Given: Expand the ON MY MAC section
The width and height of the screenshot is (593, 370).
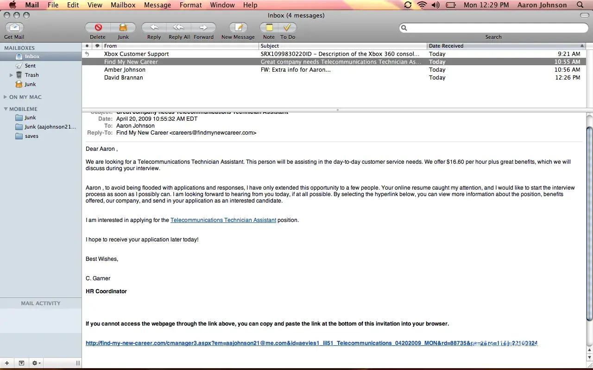Looking at the screenshot, I should tap(5, 97).
